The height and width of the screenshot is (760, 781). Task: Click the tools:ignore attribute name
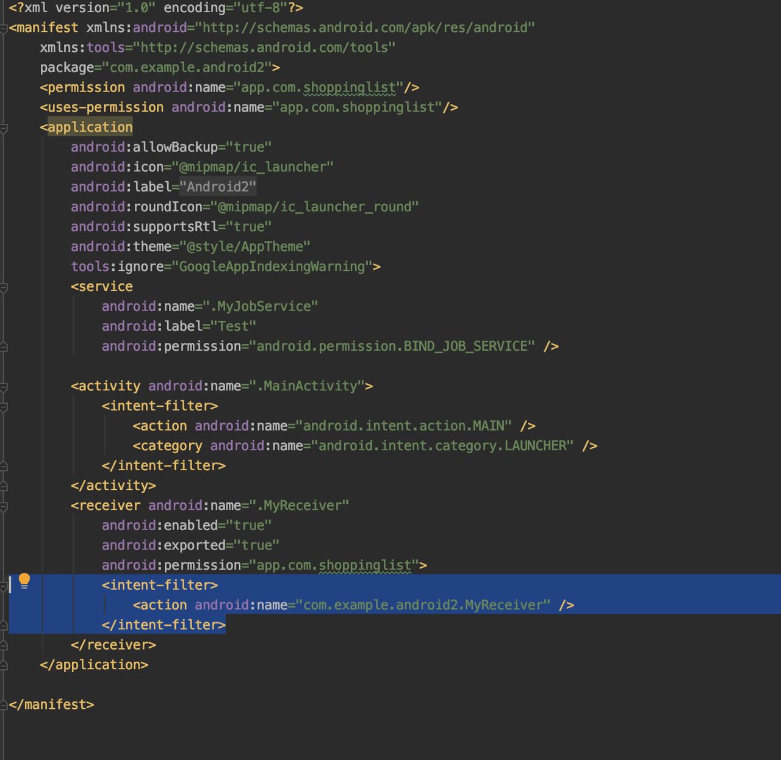coord(117,267)
